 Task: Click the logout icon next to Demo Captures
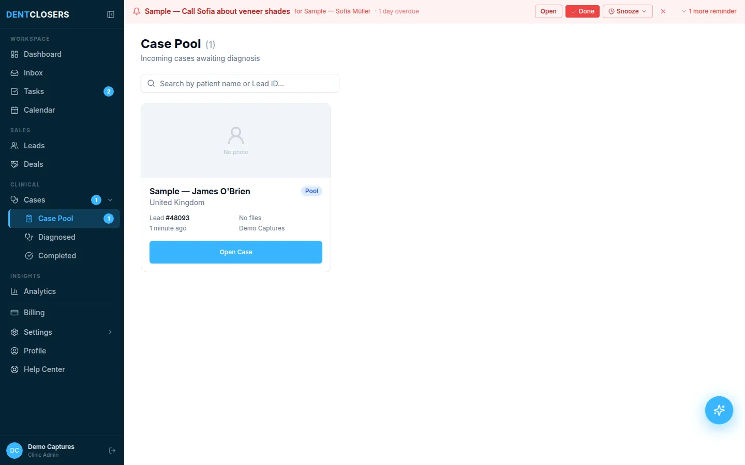click(x=112, y=451)
